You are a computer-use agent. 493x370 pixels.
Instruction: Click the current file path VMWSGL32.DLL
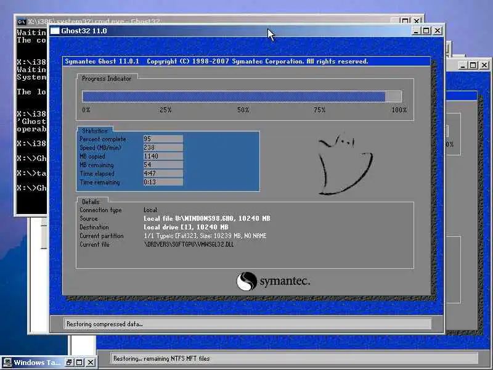[x=189, y=244]
